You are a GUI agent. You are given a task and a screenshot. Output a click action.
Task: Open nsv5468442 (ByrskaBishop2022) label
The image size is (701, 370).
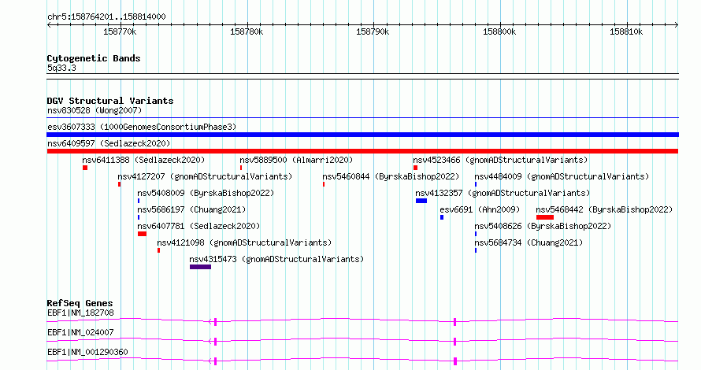[x=604, y=209]
